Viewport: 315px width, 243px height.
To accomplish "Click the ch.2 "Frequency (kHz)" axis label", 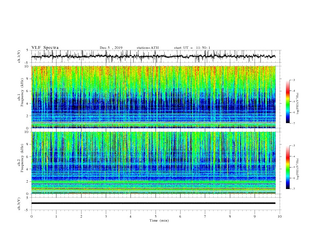I will point(22,158).
